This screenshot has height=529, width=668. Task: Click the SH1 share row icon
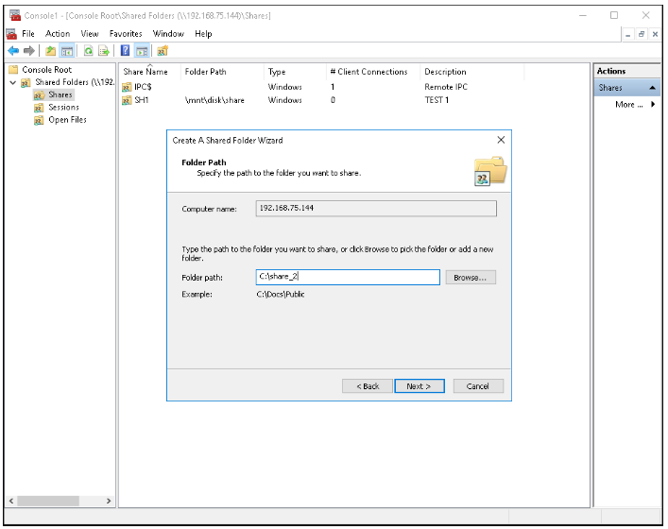[x=127, y=100]
